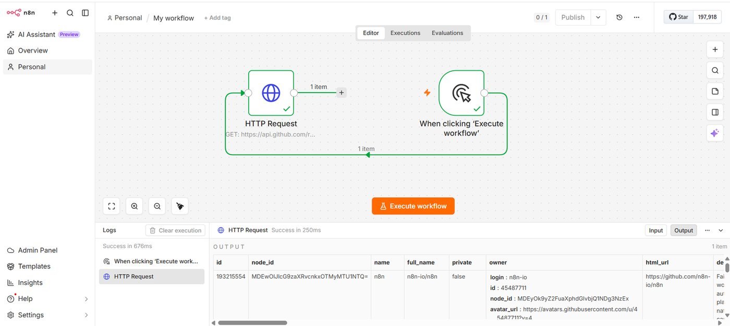Viewport: 730px width, 326px height.
Task: Switch to the Executions tab
Action: pos(405,33)
